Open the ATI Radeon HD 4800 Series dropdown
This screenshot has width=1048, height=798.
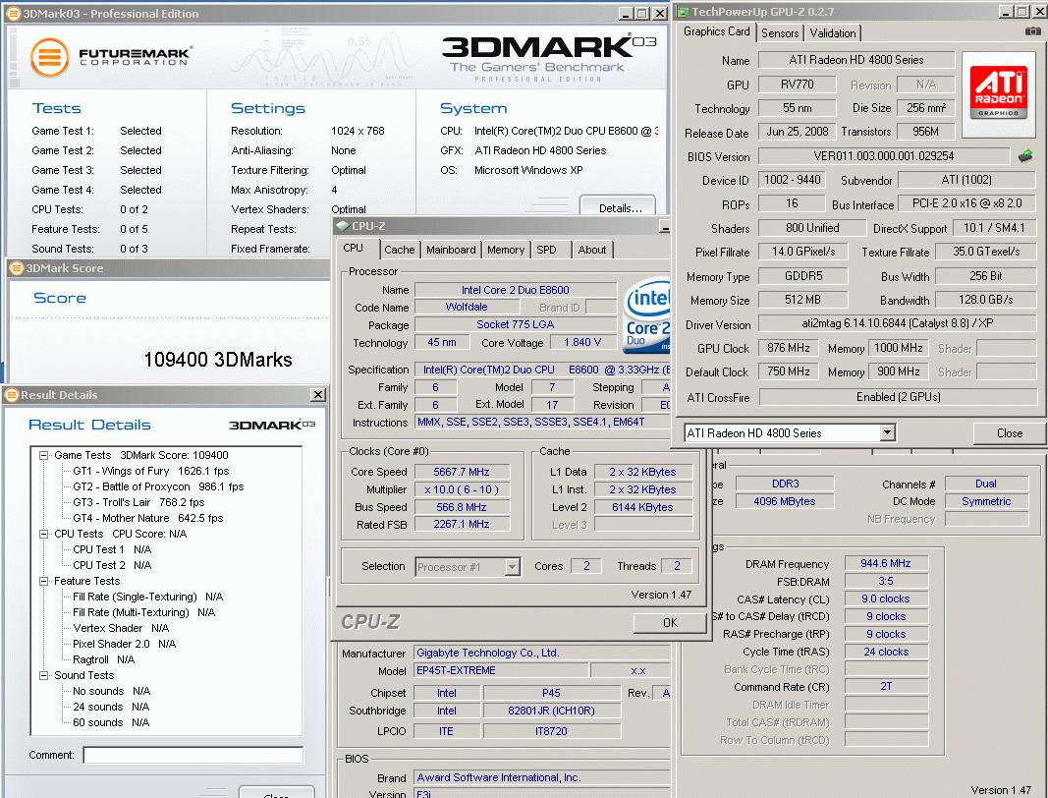887,432
